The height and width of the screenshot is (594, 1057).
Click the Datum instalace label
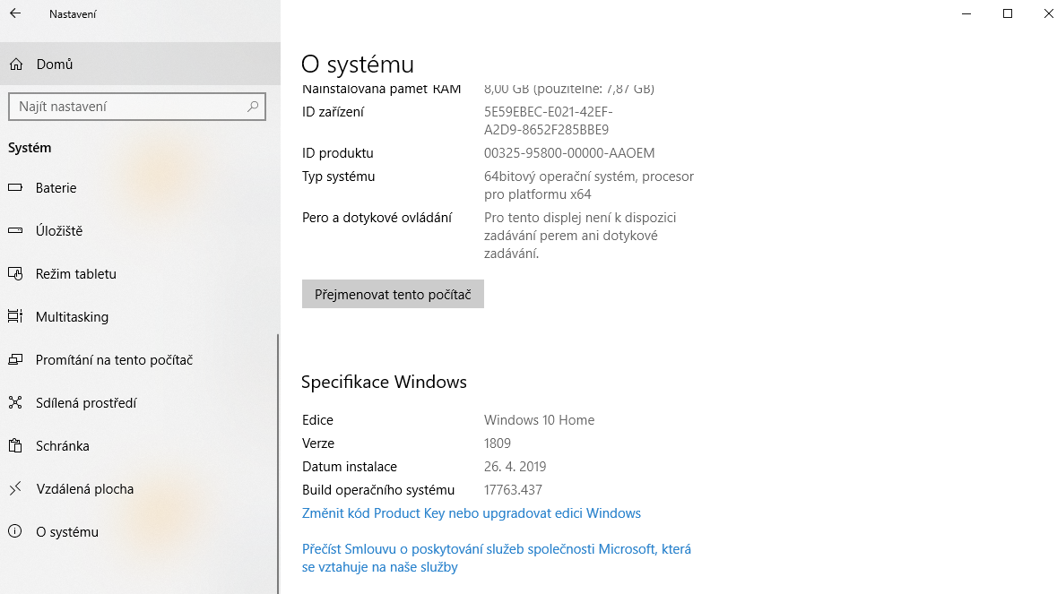point(349,467)
